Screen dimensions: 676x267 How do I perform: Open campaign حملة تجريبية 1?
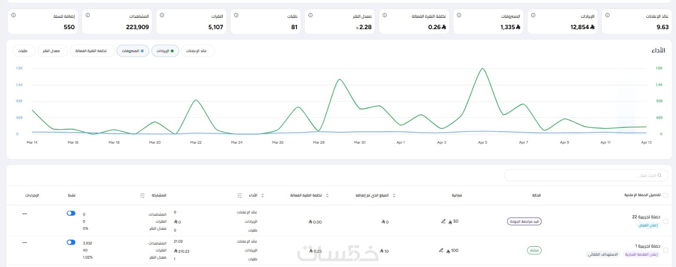[648, 246]
